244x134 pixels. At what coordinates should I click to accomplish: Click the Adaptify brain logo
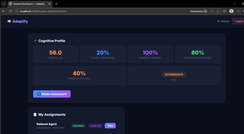tap(9, 21)
